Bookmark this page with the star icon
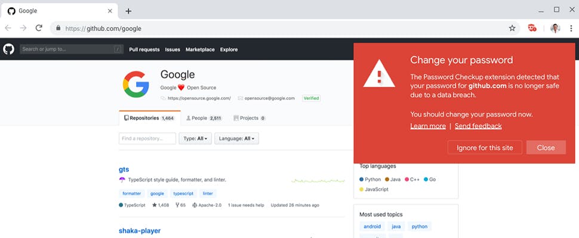This screenshot has height=238, width=579. tap(512, 29)
